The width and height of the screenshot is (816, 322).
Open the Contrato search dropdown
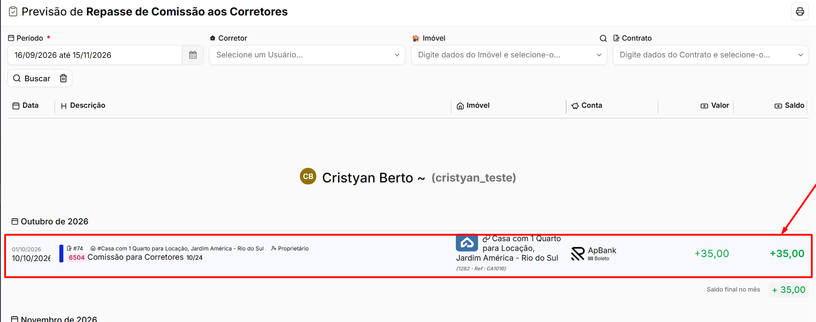pos(711,55)
